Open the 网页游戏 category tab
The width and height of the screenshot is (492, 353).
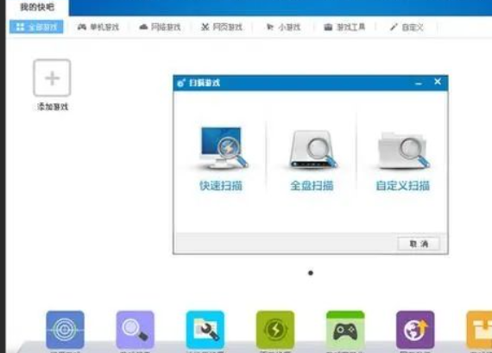(222, 28)
